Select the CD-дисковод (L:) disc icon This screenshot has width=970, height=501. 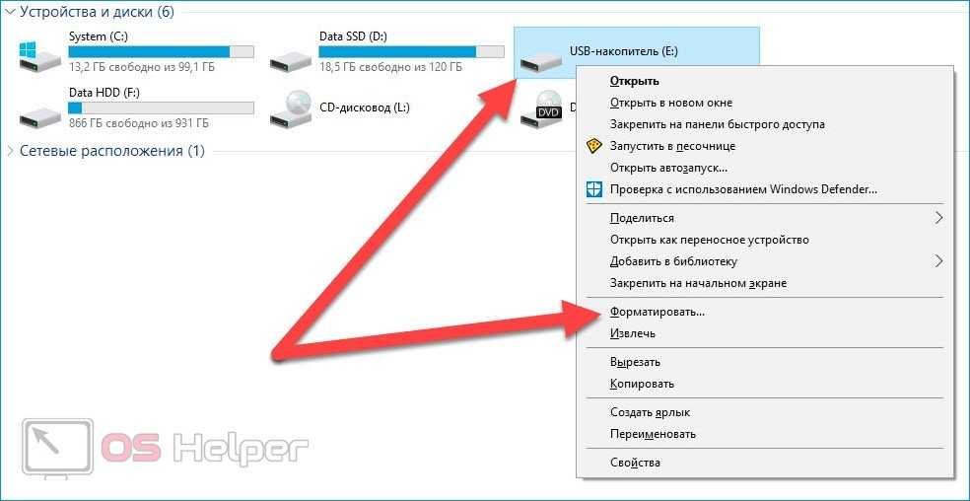pos(291,109)
